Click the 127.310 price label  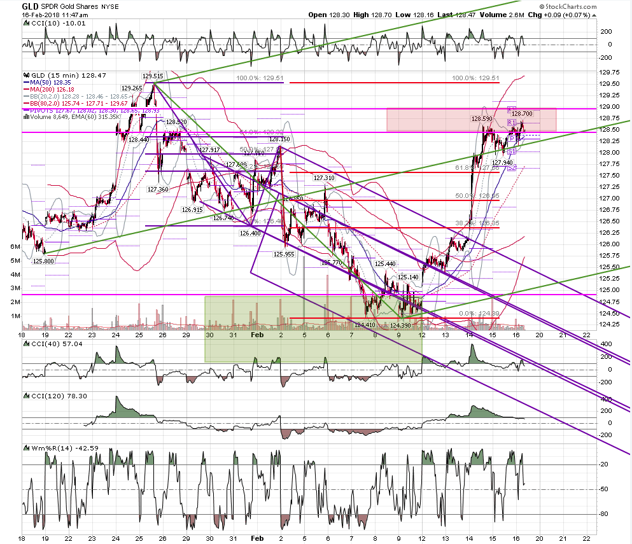point(324,178)
